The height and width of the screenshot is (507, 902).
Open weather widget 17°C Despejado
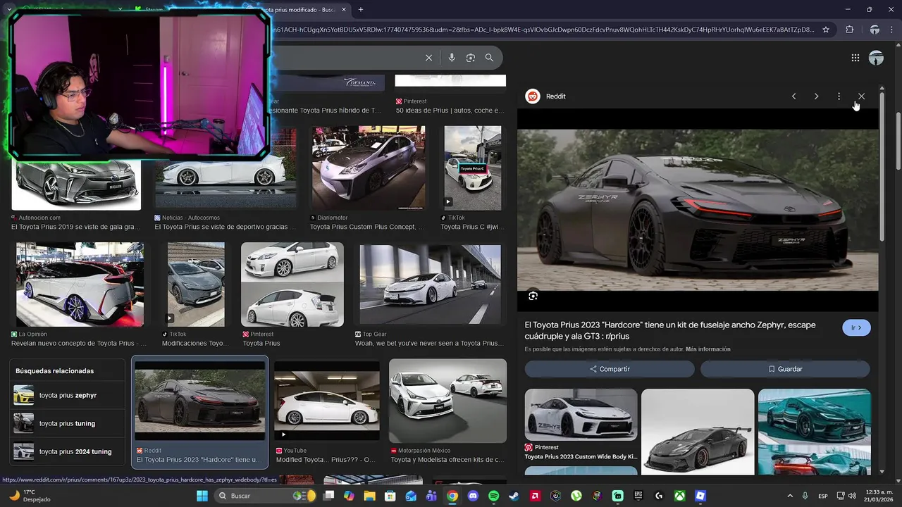coord(30,496)
